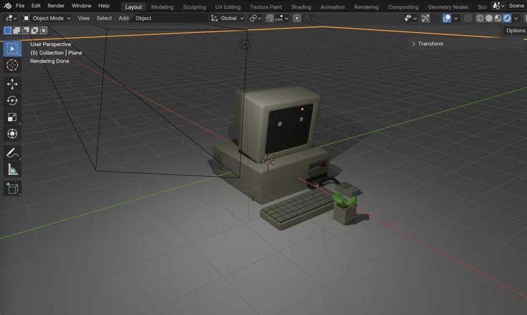Open the viewport Add menu
The width and height of the screenshot is (527, 315).
click(x=123, y=18)
